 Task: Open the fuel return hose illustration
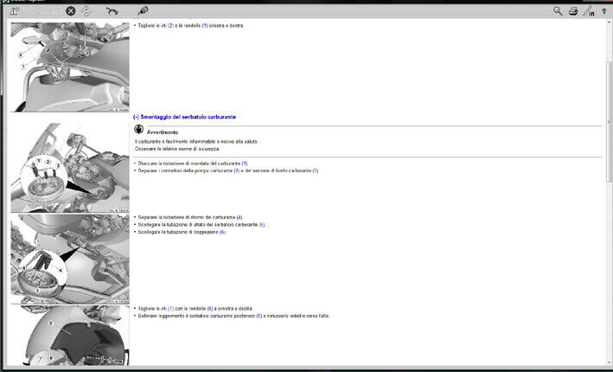69,258
